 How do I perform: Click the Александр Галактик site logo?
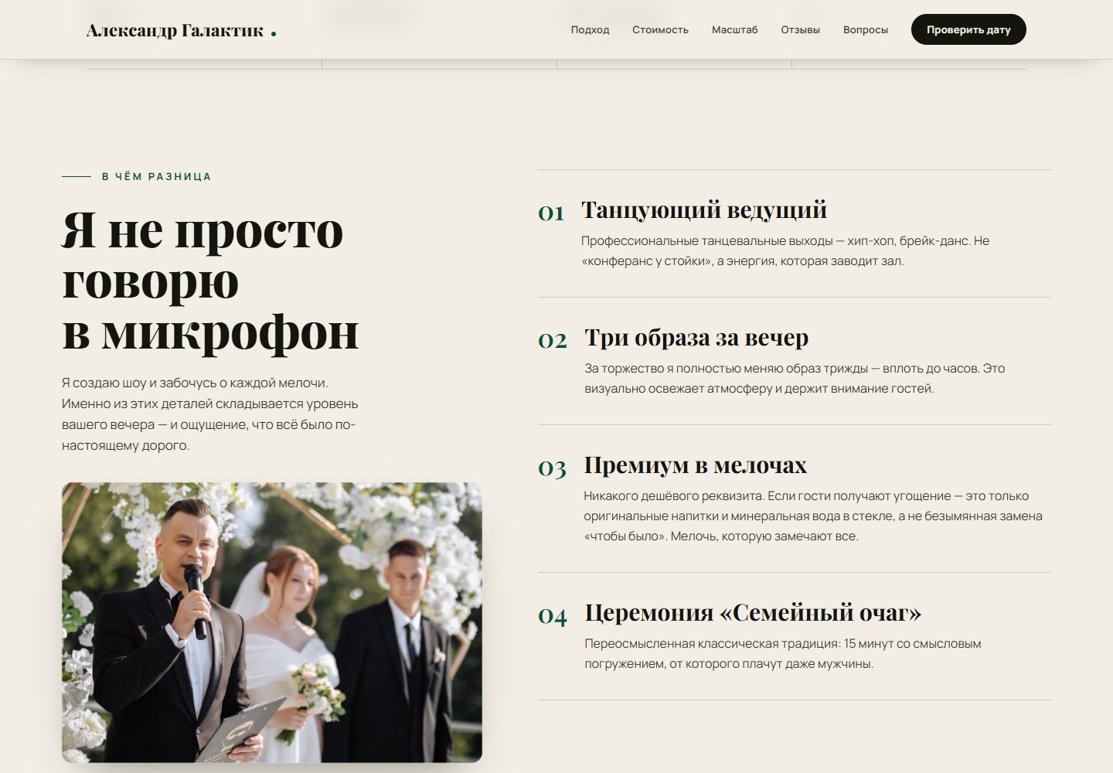[x=181, y=31]
